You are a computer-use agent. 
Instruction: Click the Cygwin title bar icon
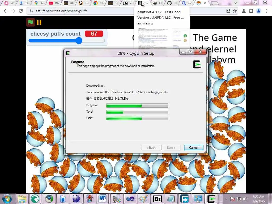point(68,53)
